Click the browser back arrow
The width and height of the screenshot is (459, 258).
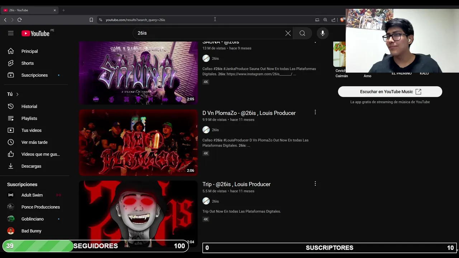[5, 20]
